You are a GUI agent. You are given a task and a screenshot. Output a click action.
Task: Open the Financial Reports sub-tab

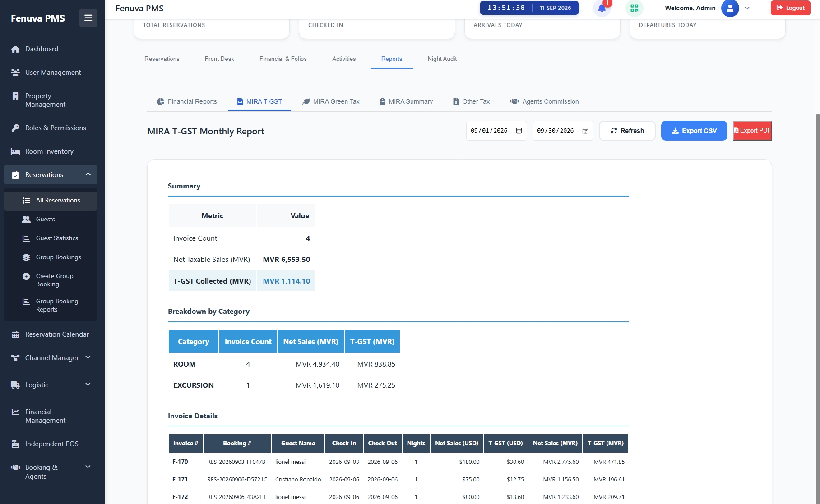[x=187, y=102]
